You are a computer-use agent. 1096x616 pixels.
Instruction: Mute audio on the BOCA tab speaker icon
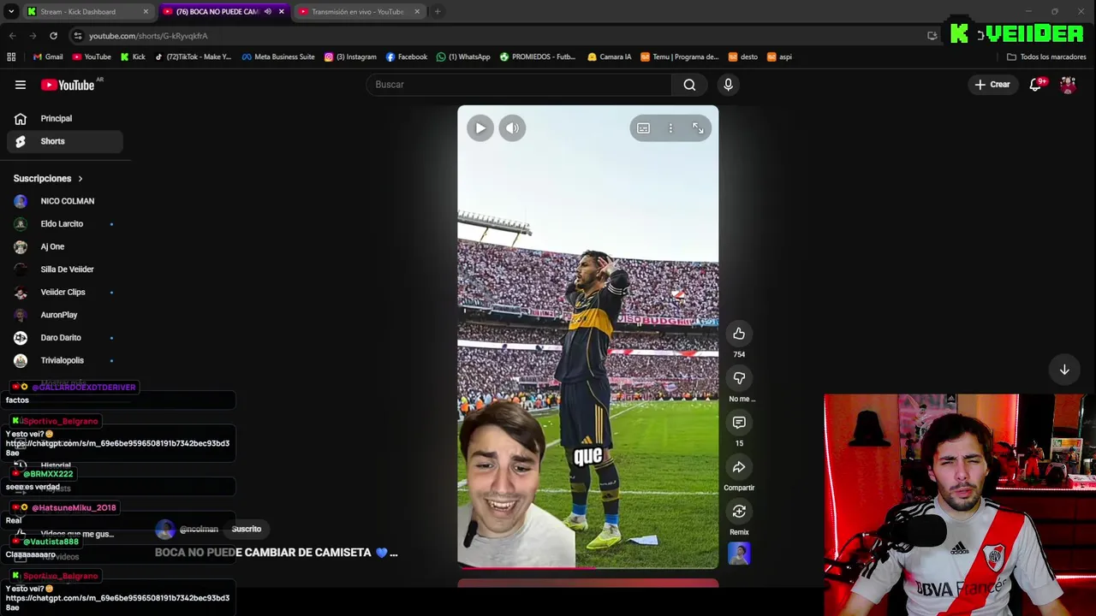[268, 12]
